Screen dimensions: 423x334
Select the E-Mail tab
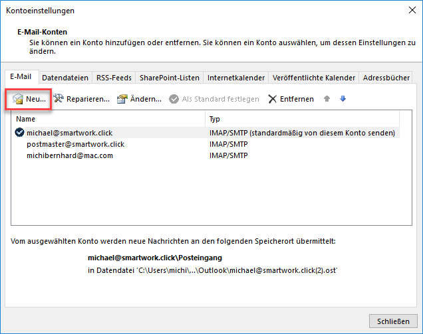tap(21, 77)
